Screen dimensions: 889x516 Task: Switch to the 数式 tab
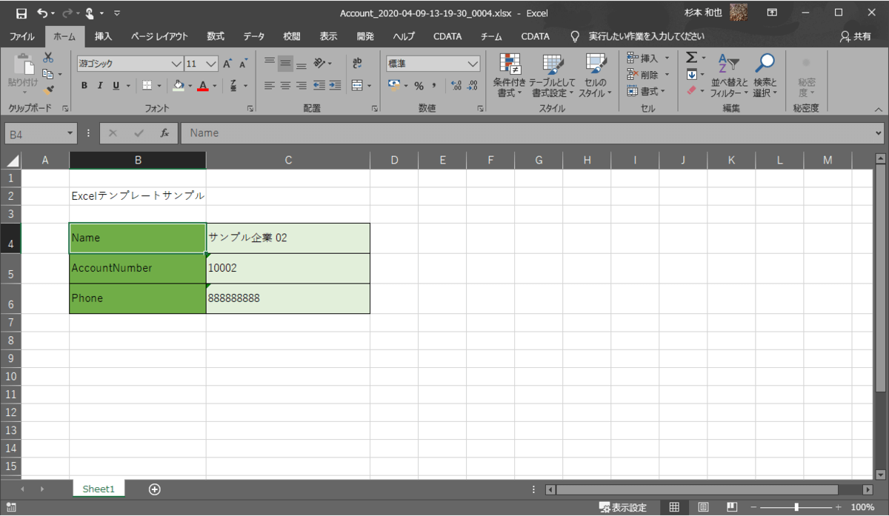coord(216,36)
